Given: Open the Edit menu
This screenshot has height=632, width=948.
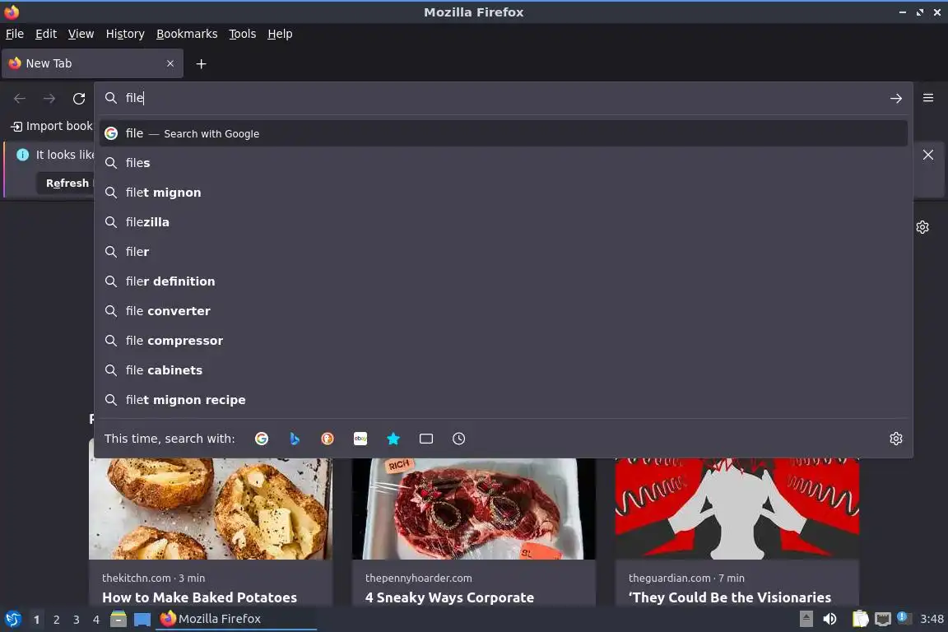Looking at the screenshot, I should tap(46, 34).
